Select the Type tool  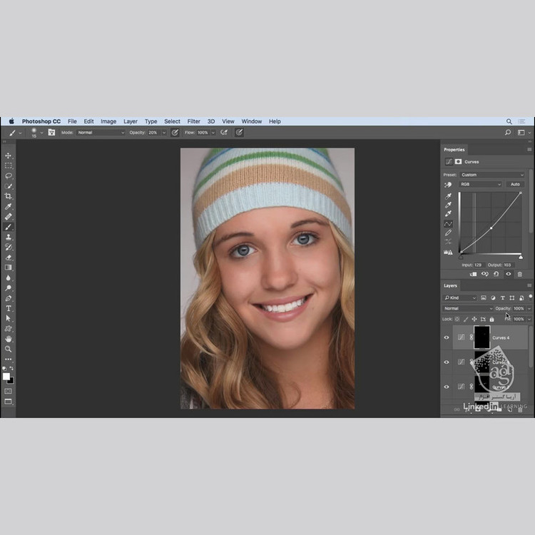click(x=9, y=308)
